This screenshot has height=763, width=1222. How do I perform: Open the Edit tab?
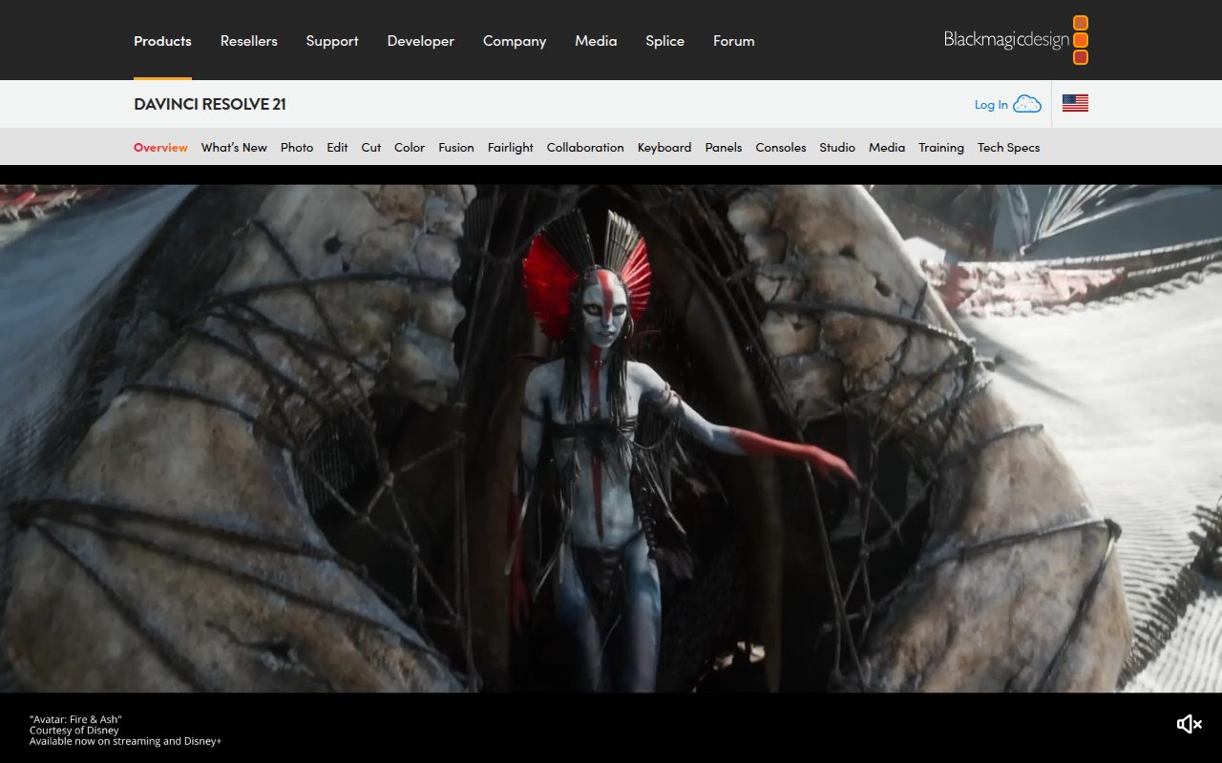pyautogui.click(x=337, y=148)
